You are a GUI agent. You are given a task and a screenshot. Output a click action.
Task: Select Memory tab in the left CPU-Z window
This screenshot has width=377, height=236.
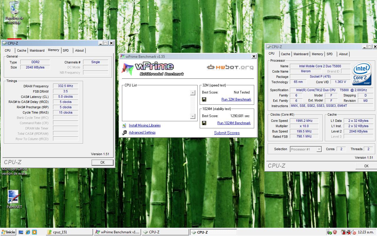[x=54, y=50]
